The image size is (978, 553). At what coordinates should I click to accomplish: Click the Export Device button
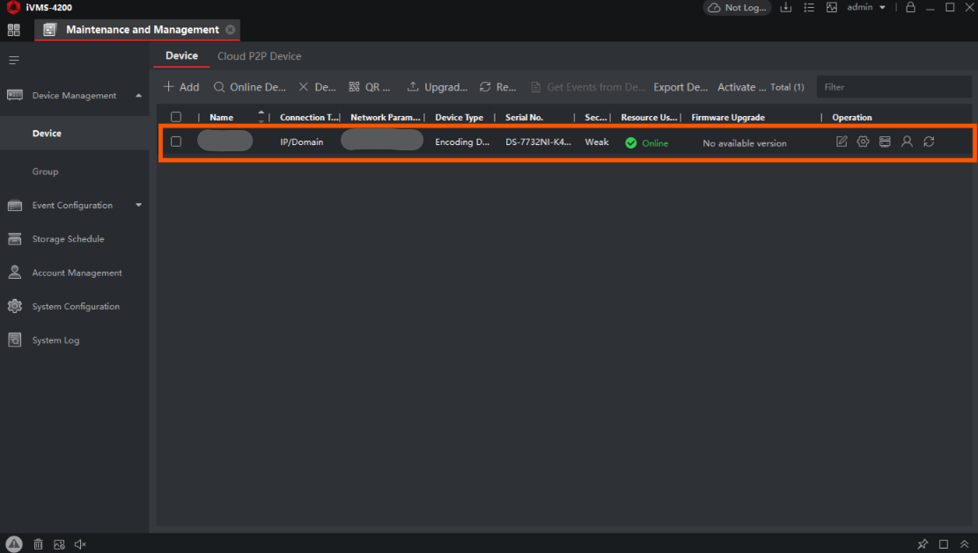pyautogui.click(x=680, y=87)
